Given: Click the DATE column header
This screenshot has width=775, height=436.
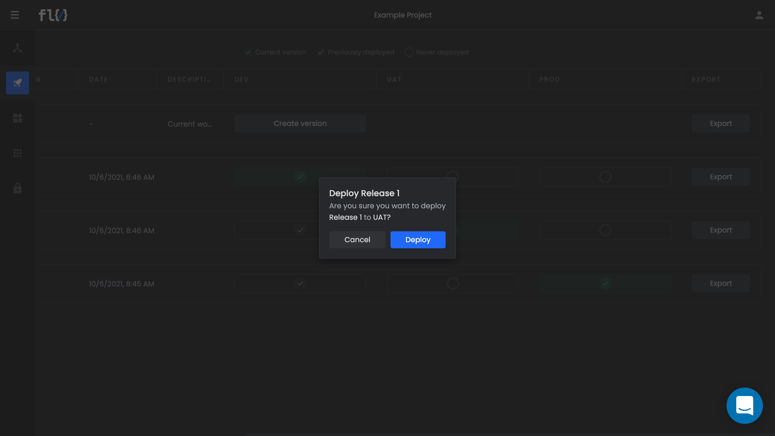Looking at the screenshot, I should (98, 79).
